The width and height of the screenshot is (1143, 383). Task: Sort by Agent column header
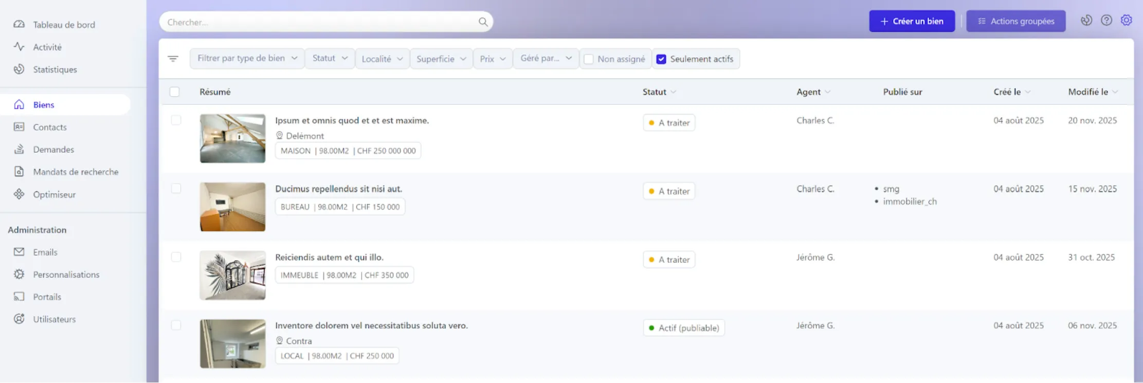tap(813, 92)
